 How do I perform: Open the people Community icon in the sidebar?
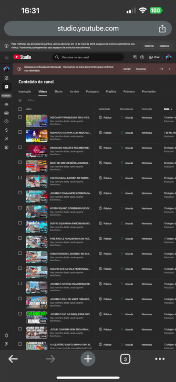click(x=6, y=104)
